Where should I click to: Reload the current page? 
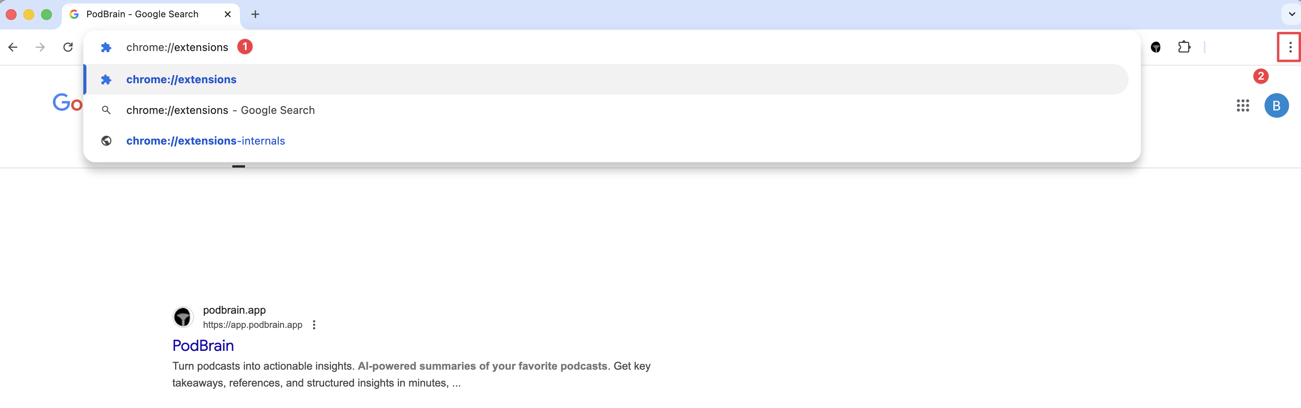point(68,48)
